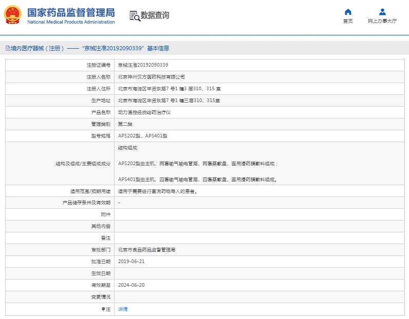Image resolution: width=409 pixels, height=319 pixels.
Task: Click the national emblem logo
Action: 12,15
